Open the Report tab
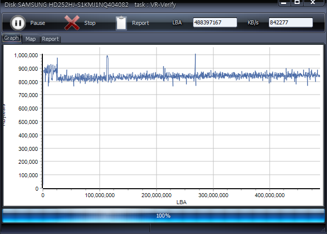This screenshot has height=234, width=327. pos(50,39)
